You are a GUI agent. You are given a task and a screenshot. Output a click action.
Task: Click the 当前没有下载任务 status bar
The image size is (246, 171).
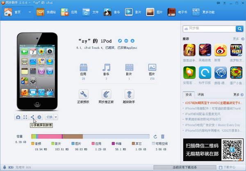coord(185,167)
